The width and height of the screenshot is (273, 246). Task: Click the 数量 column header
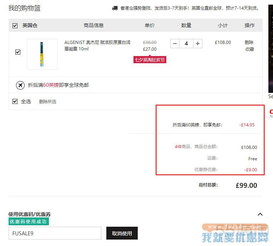186,25
